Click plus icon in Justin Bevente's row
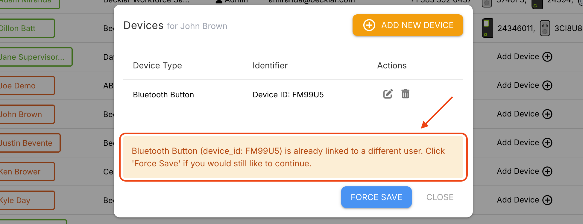Viewport: 583px width, 224px height. tap(547, 143)
